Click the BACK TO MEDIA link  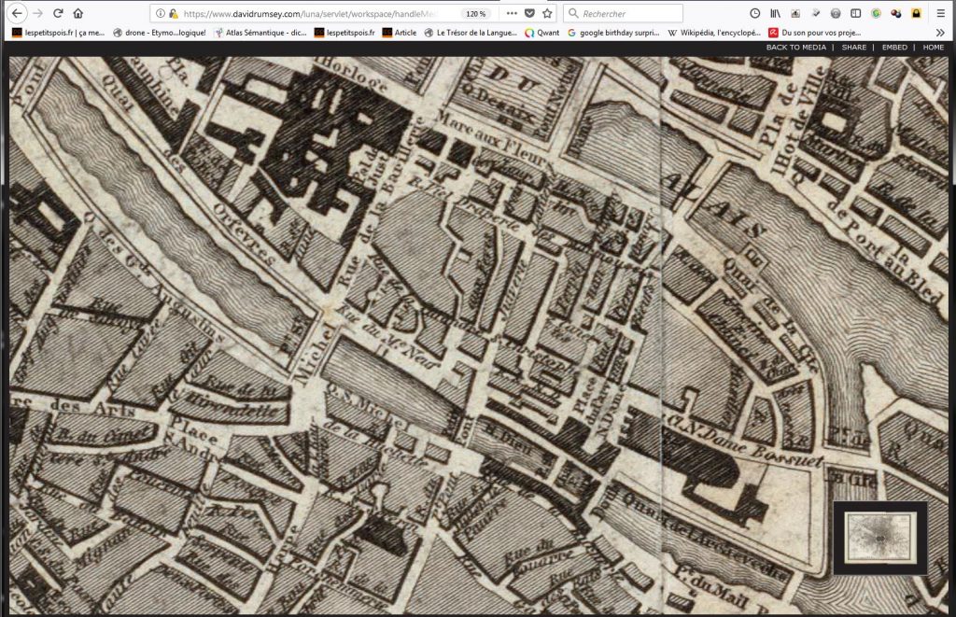[795, 47]
